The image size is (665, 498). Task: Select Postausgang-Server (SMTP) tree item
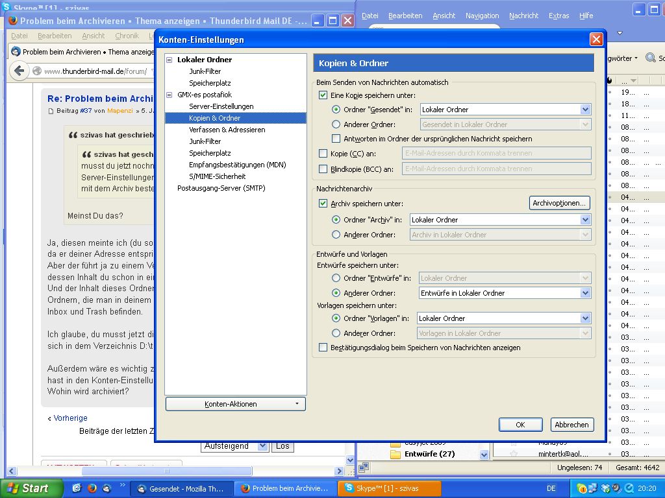(221, 188)
